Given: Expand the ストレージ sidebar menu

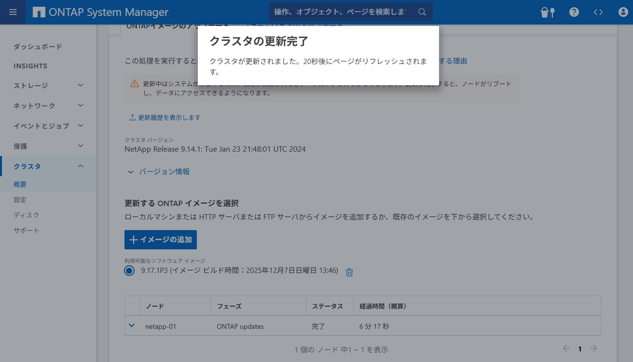Looking at the screenshot, I should coord(81,85).
